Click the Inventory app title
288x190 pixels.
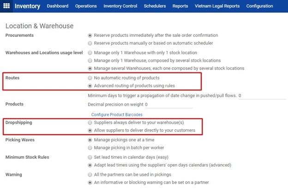27,6
